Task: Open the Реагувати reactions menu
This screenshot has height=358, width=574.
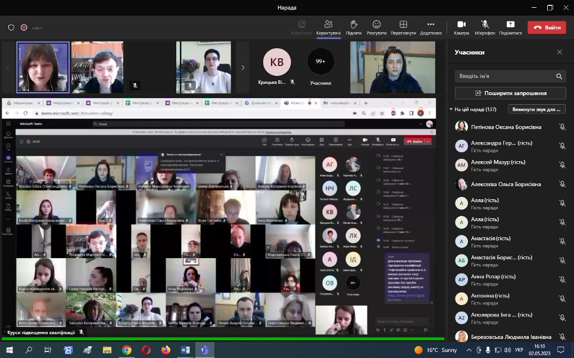Action: pyautogui.click(x=376, y=27)
